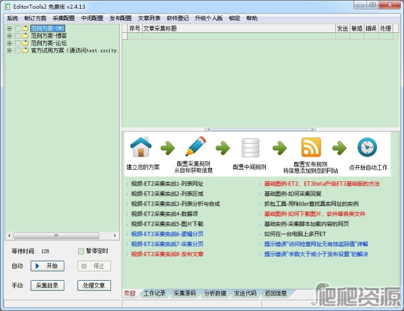The height and width of the screenshot is (311, 404).
Task: Open link 视频-ET2采集实战2-列表区域
Action: [x=167, y=194]
